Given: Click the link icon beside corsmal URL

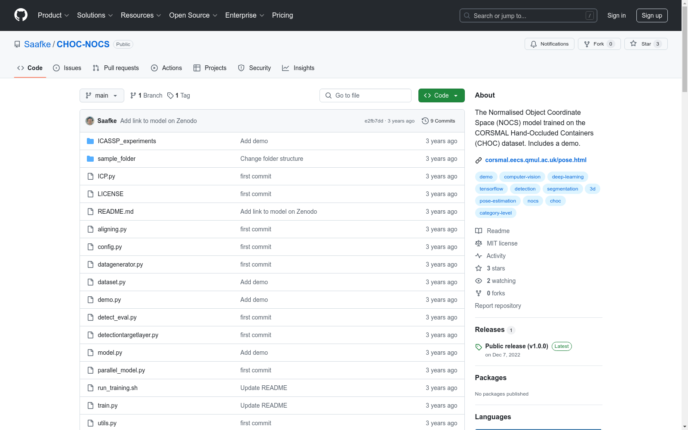Looking at the screenshot, I should pyautogui.click(x=479, y=160).
